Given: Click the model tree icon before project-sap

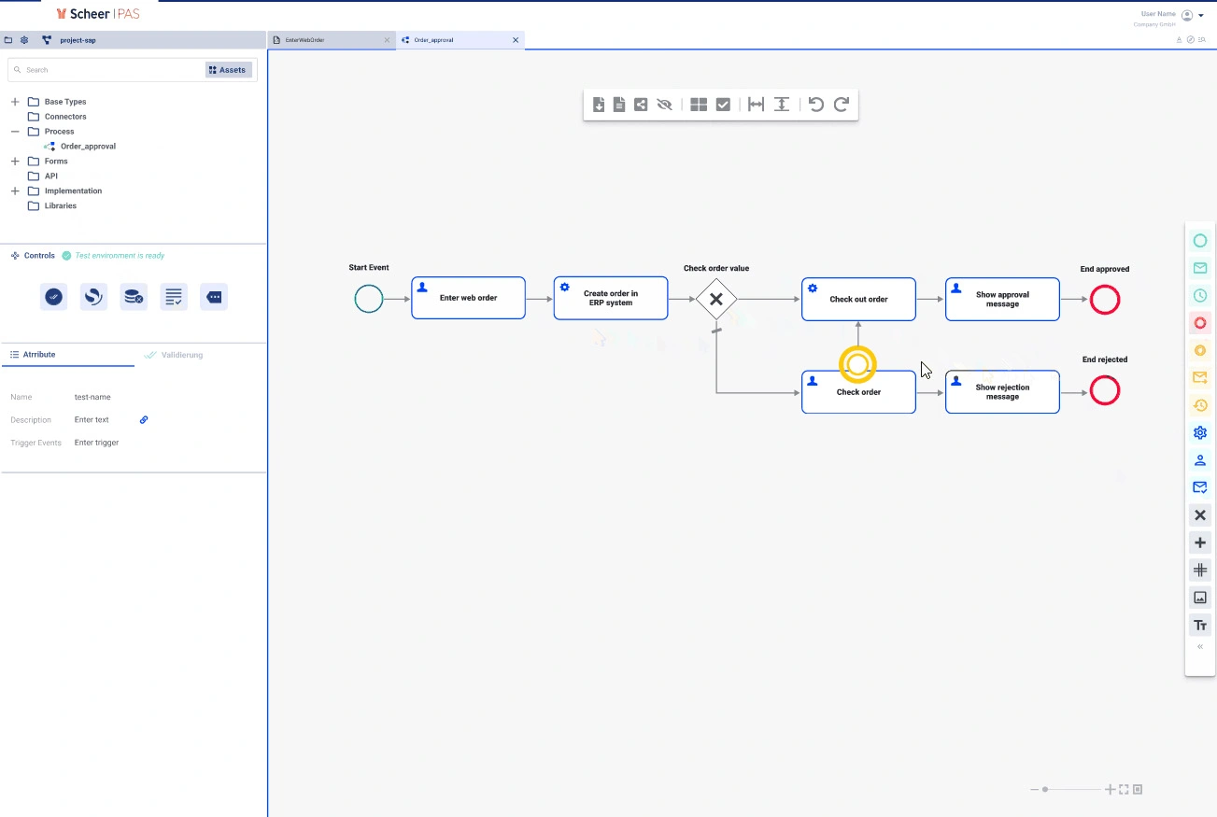Looking at the screenshot, I should (x=47, y=40).
